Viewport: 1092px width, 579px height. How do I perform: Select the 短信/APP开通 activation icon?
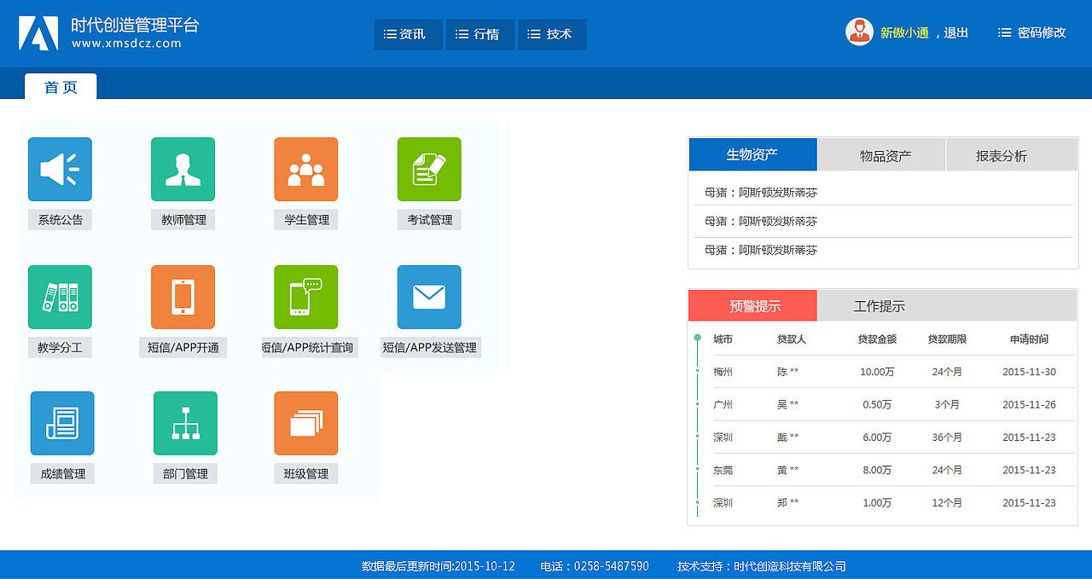pos(183,298)
